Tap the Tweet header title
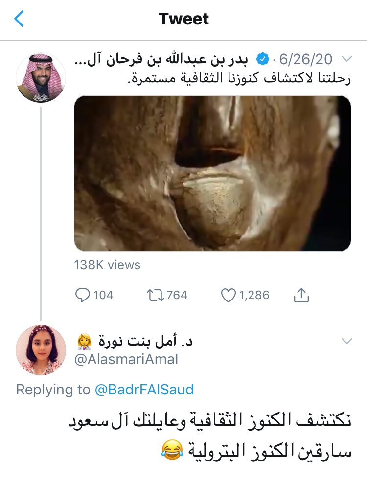 point(183,19)
